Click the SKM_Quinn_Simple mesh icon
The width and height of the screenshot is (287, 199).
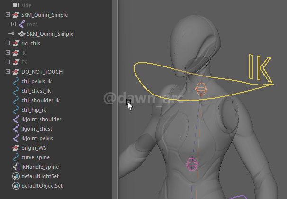22,34
